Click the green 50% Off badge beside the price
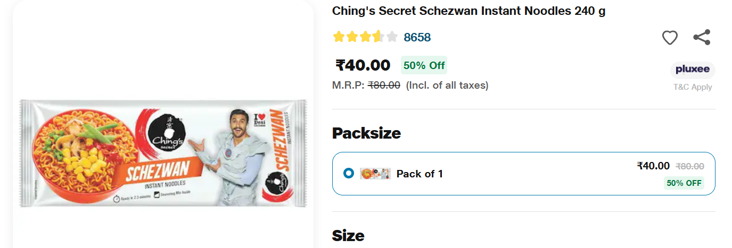The width and height of the screenshot is (732, 248). tap(424, 65)
